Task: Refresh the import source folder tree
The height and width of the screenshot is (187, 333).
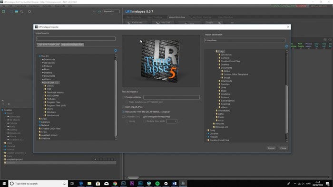Action: pos(116,50)
